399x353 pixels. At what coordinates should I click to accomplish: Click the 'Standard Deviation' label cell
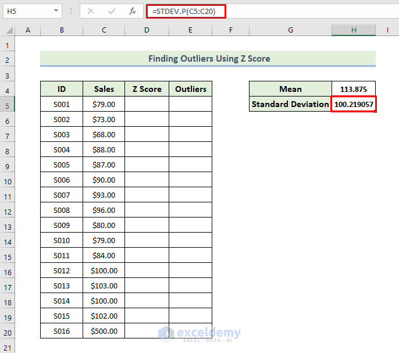click(x=290, y=104)
